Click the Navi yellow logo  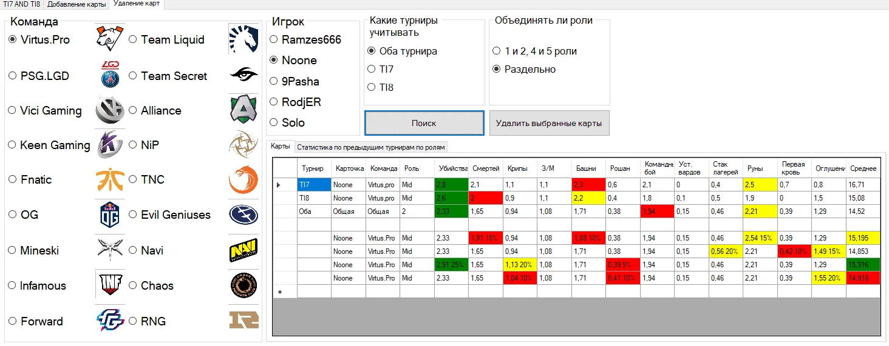pos(244,250)
